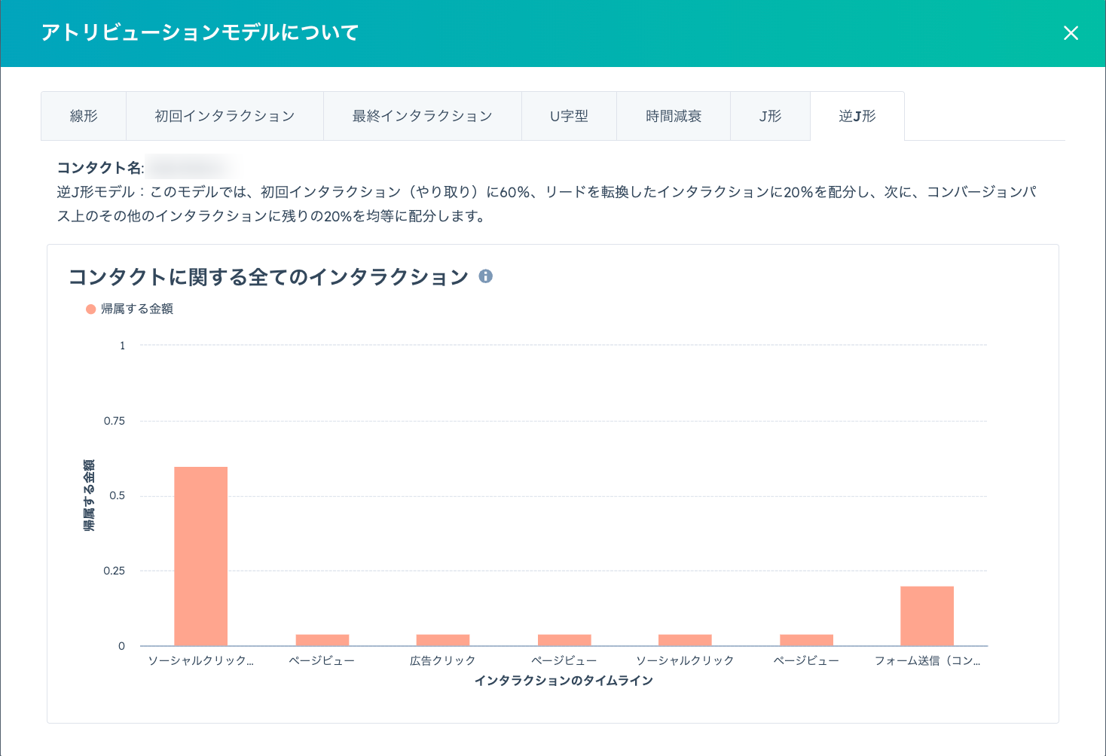Click the コンタクトに関する全てのインタラクション chart heading
1106x756 pixels.
click(x=269, y=277)
